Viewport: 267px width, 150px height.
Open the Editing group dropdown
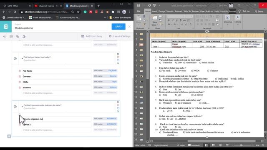tap(238, 20)
